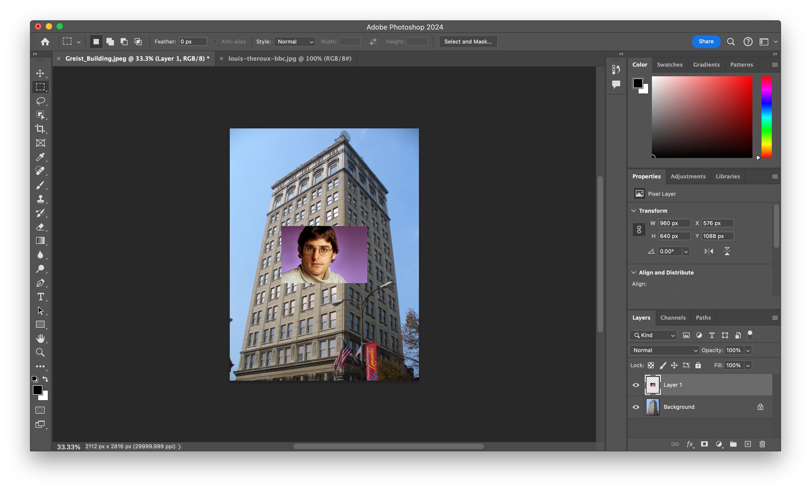The height and width of the screenshot is (491, 811).
Task: Open the louis-theroux-bbc.jpg document tab
Action: pyautogui.click(x=290, y=59)
